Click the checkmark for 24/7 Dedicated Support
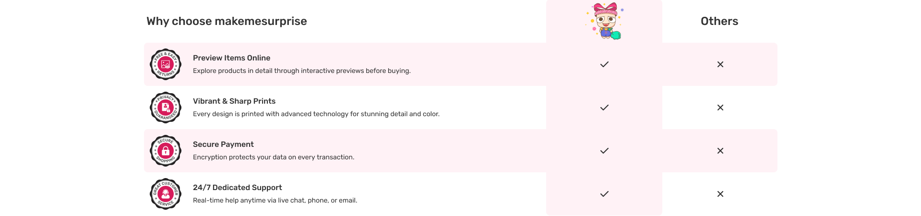 (x=604, y=194)
